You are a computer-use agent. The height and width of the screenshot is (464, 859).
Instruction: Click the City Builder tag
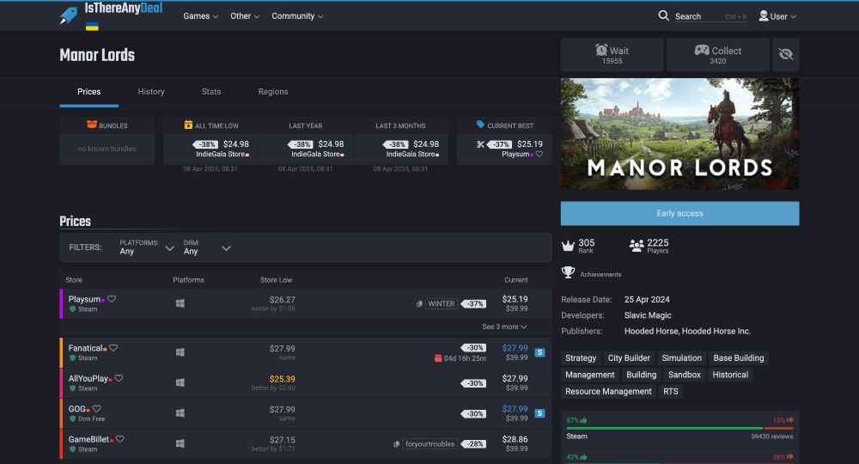click(x=629, y=357)
